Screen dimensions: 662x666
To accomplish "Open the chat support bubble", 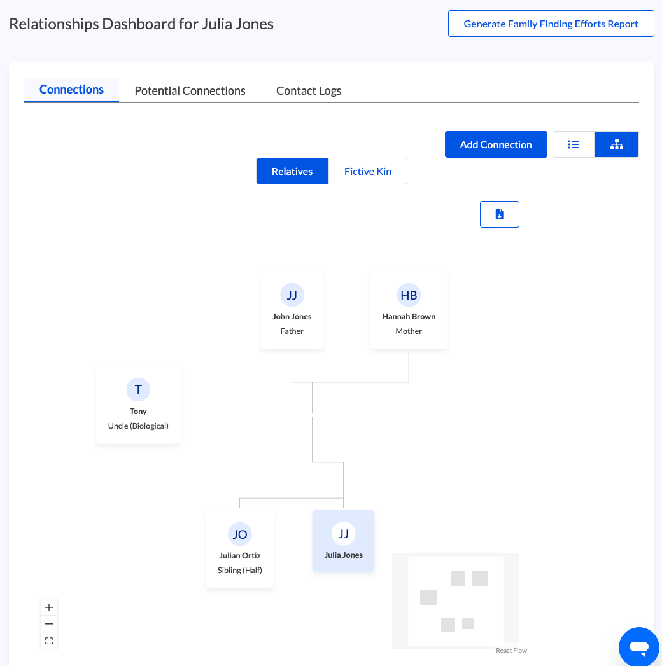I will (x=638, y=648).
